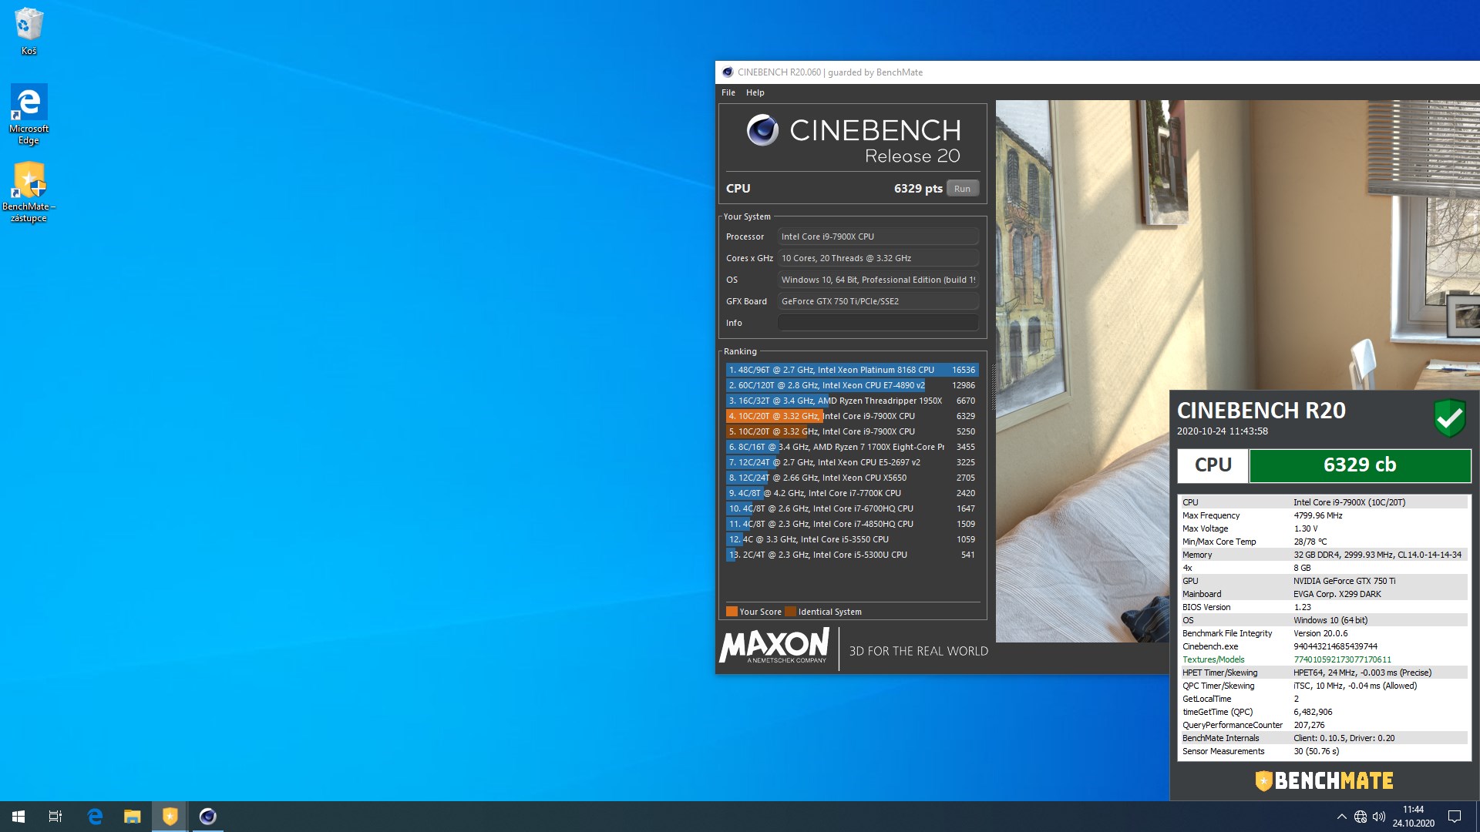Show hidden system tray icons
1480x832 pixels.
1341,817
